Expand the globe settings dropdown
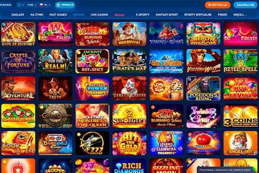 click(21, 5)
